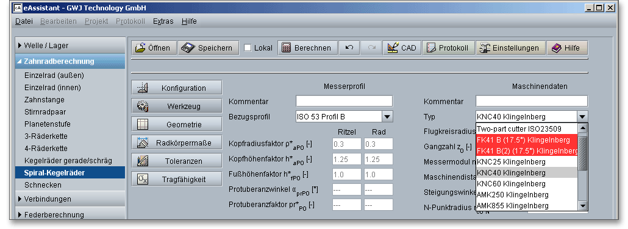Viewport: 628px width, 229px height.
Task: Open the Geometrie section button
Action: point(177,124)
